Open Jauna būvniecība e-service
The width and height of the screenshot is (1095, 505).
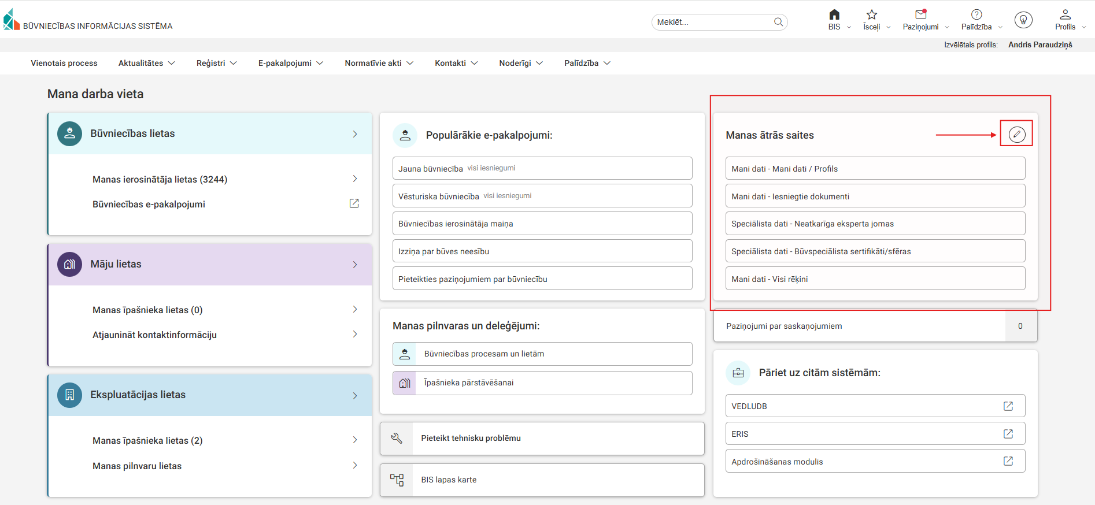point(430,169)
